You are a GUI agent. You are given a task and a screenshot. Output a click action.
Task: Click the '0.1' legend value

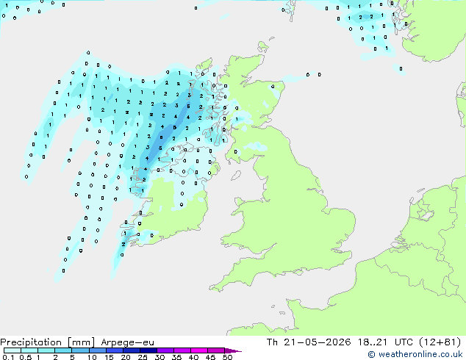tap(8, 357)
